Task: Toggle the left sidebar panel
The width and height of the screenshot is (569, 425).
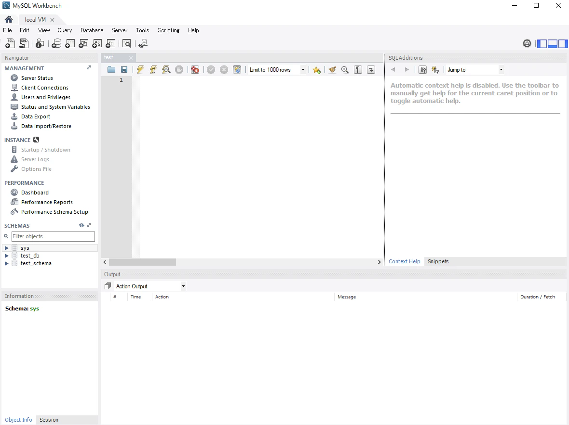Action: click(542, 43)
